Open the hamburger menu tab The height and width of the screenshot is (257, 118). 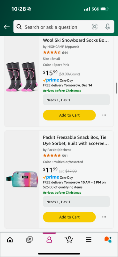89,240
